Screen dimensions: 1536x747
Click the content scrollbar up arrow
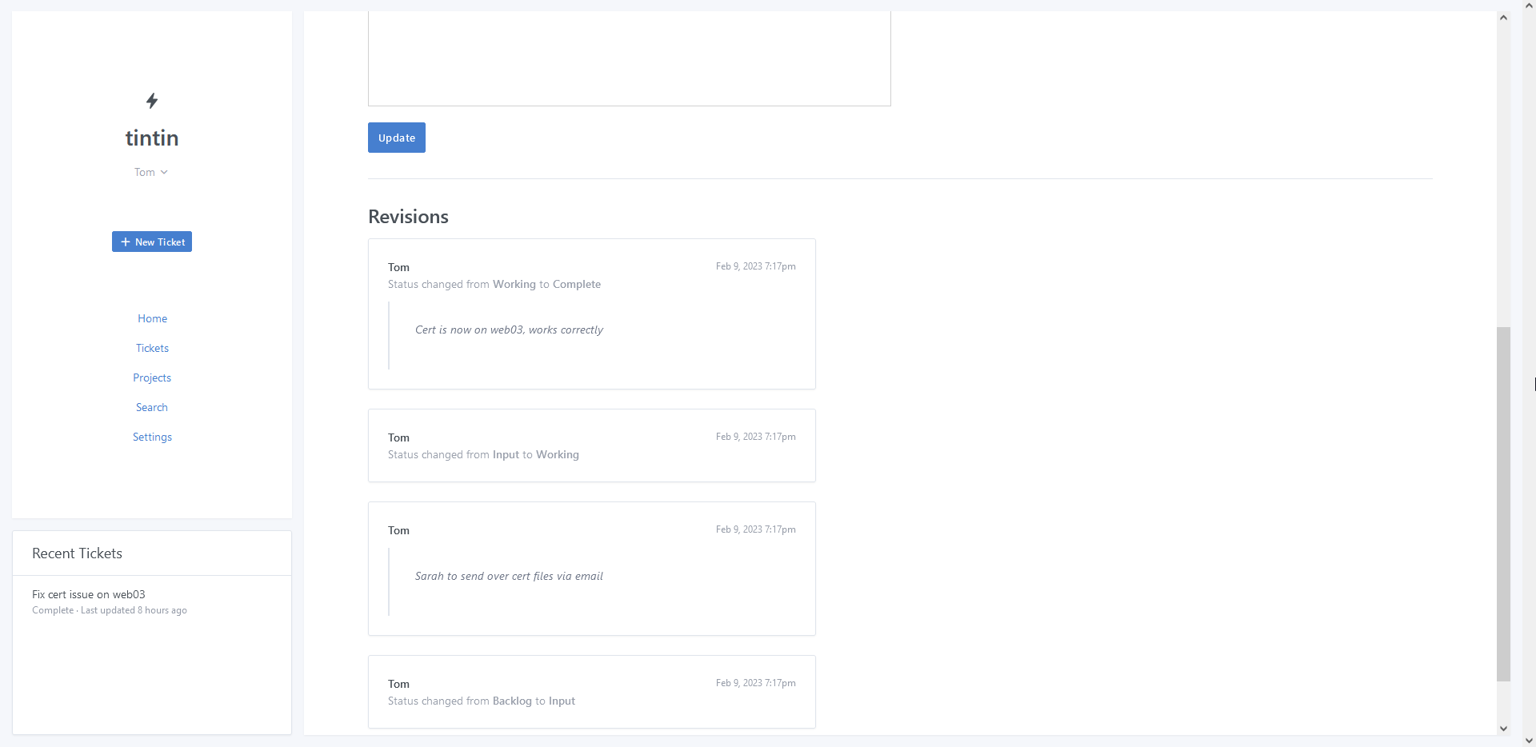click(1503, 18)
